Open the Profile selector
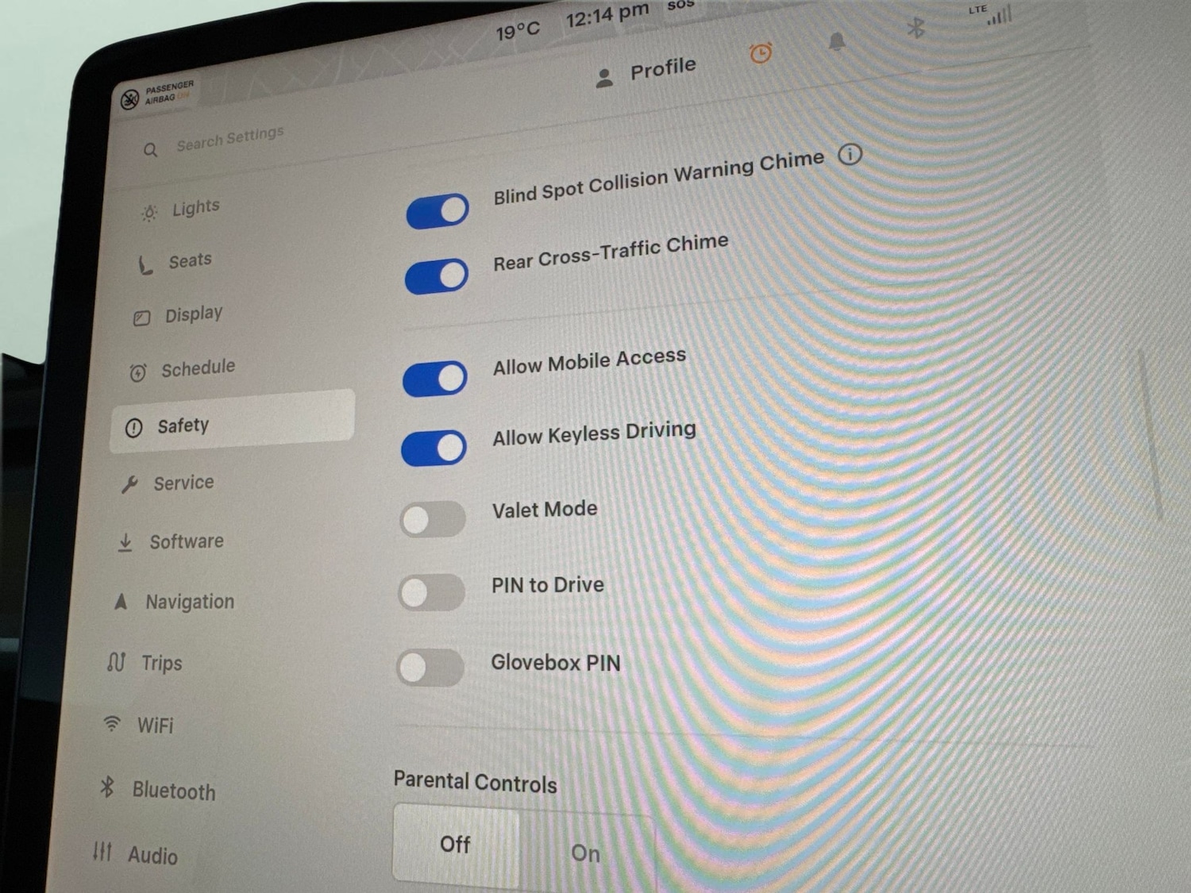Image resolution: width=1191 pixels, height=893 pixels. [646, 73]
